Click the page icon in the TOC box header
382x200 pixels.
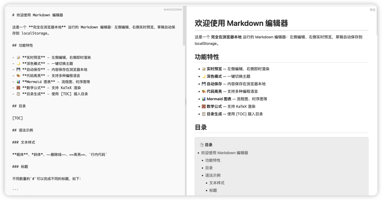click(202, 145)
